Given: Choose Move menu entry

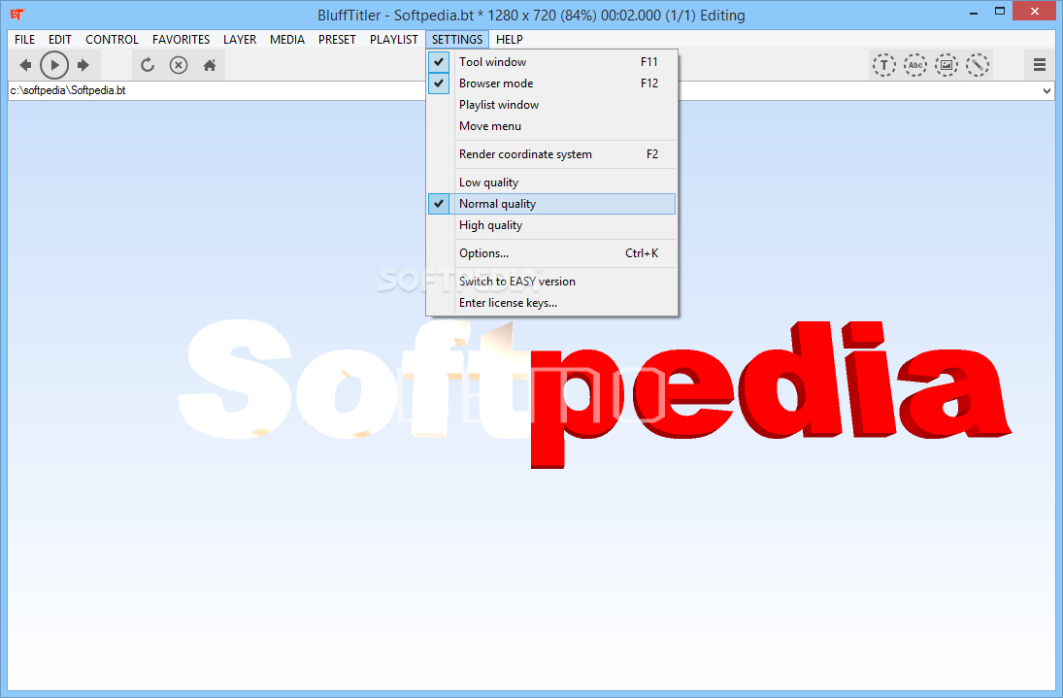Looking at the screenshot, I should (x=551, y=126).
